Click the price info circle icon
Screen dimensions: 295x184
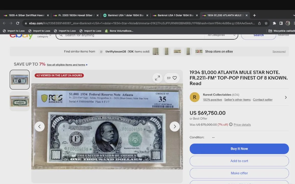231,124
